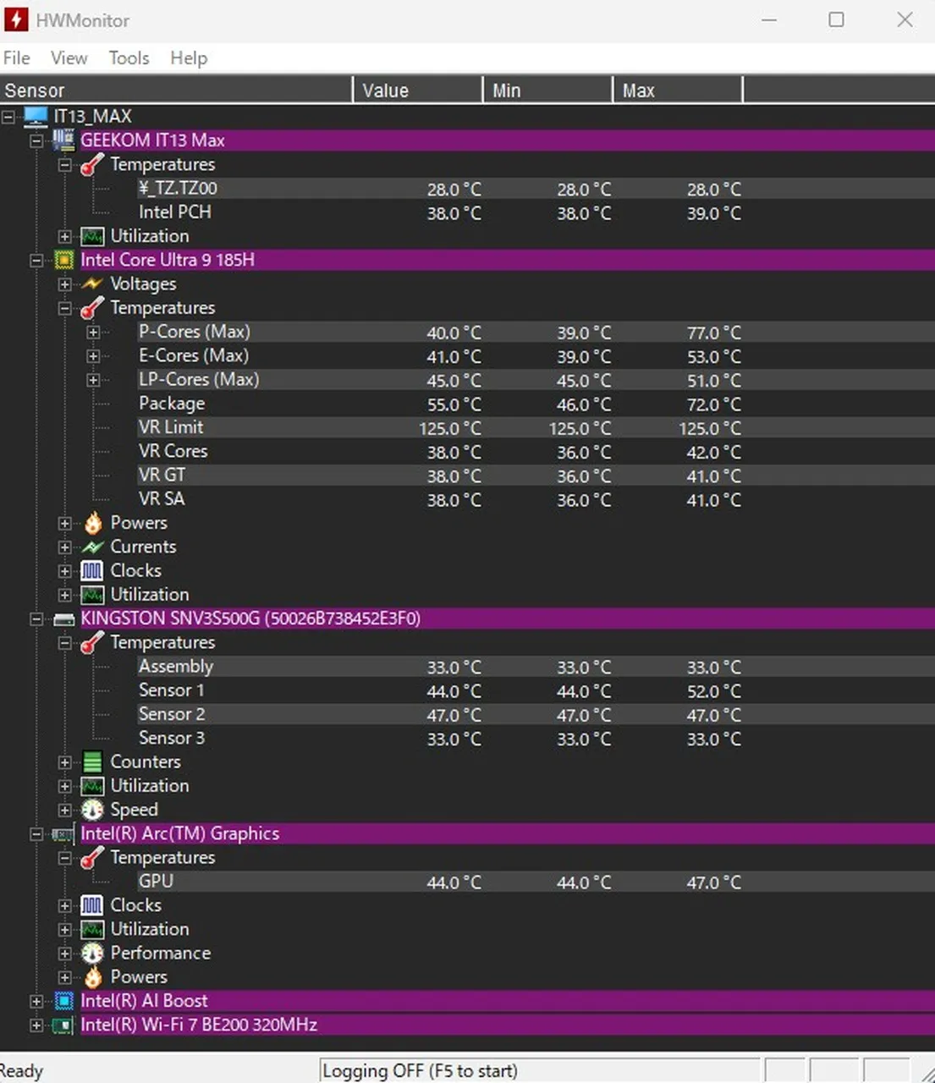Collapse the Intel(R) Arc(TM) Graphics node
Viewport: 935px width, 1083px height.
(x=36, y=834)
